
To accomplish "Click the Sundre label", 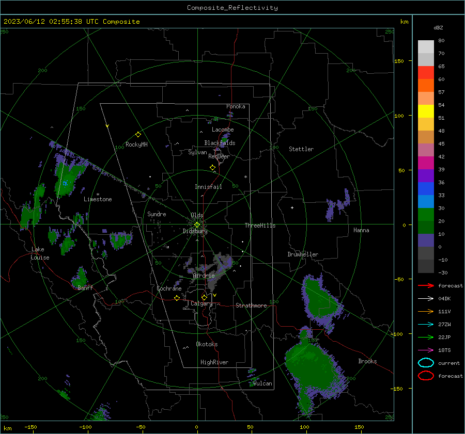I will pyautogui.click(x=157, y=214).
